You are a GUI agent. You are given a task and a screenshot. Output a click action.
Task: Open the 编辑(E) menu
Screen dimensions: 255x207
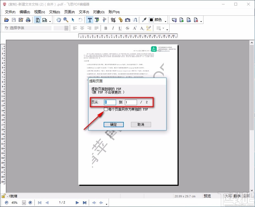tap(25, 12)
